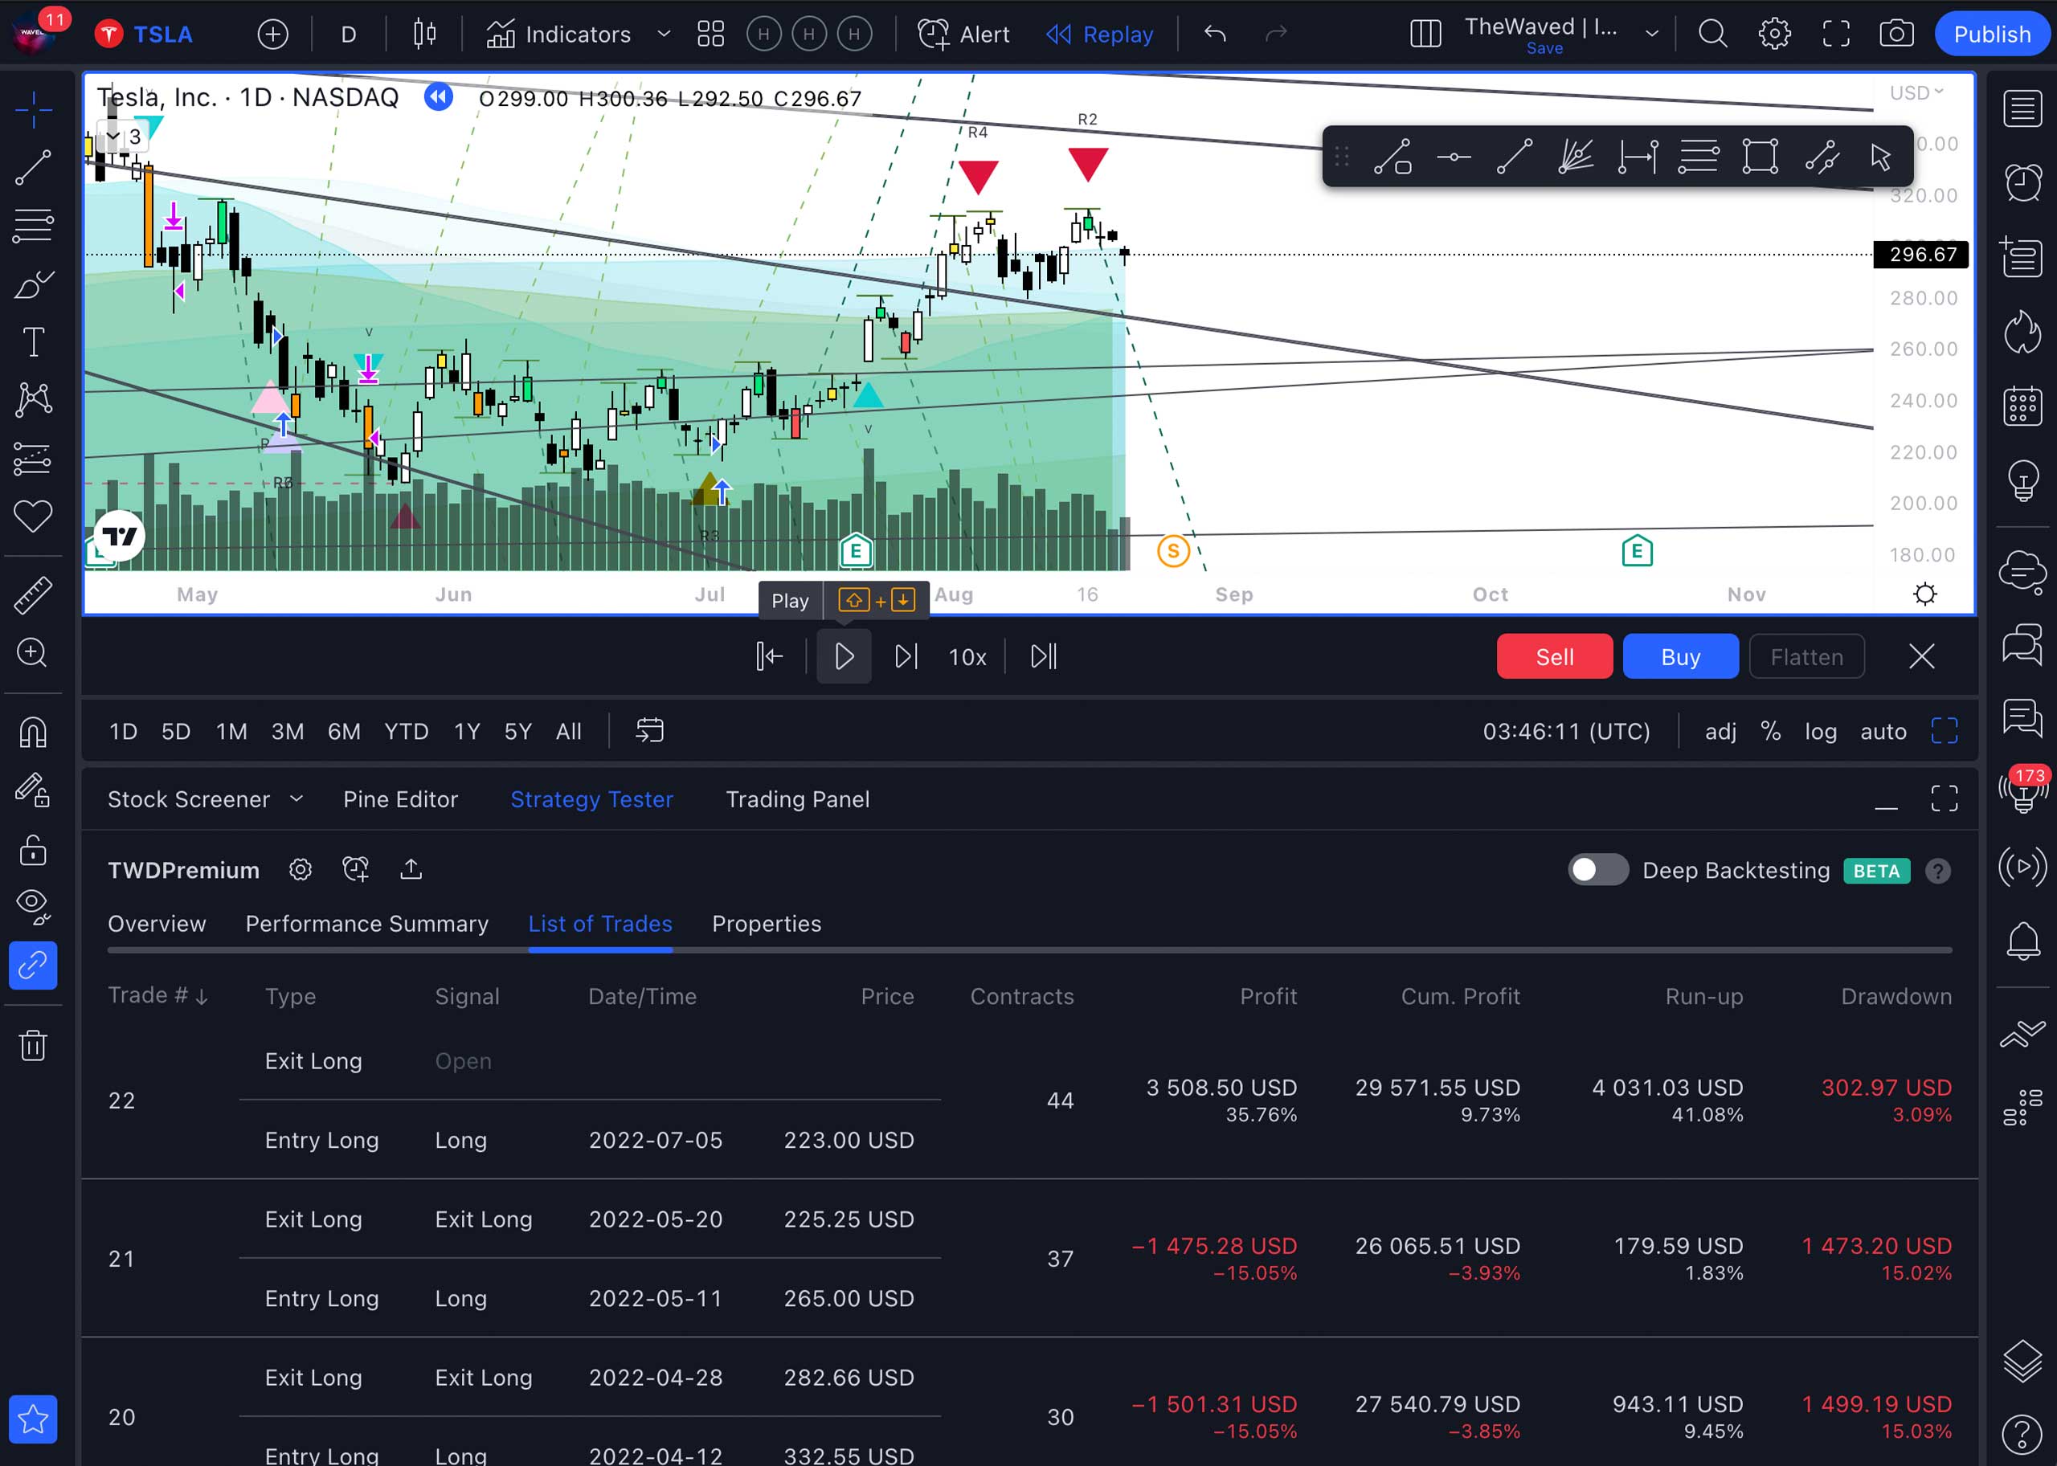Activate the Magnet snap mode

click(x=34, y=732)
